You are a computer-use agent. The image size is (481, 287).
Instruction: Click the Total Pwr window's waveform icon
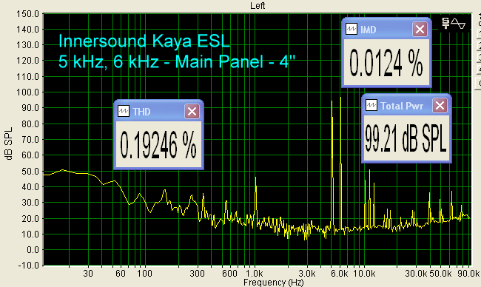(371, 106)
